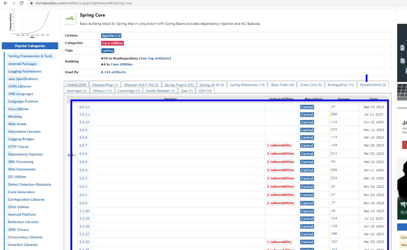Screen dimensions: 407x250
Task: Open Core Utilities link in the Ranking row
Action: tap(122, 64)
